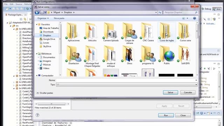Click the Pesquisar Dropbox search field
Screen dimensions: 224x126
(x=179, y=13)
